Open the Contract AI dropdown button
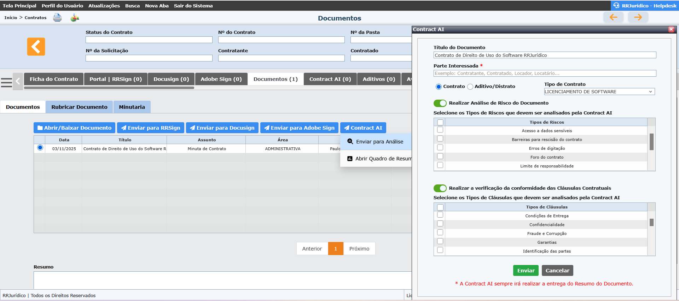 click(363, 128)
